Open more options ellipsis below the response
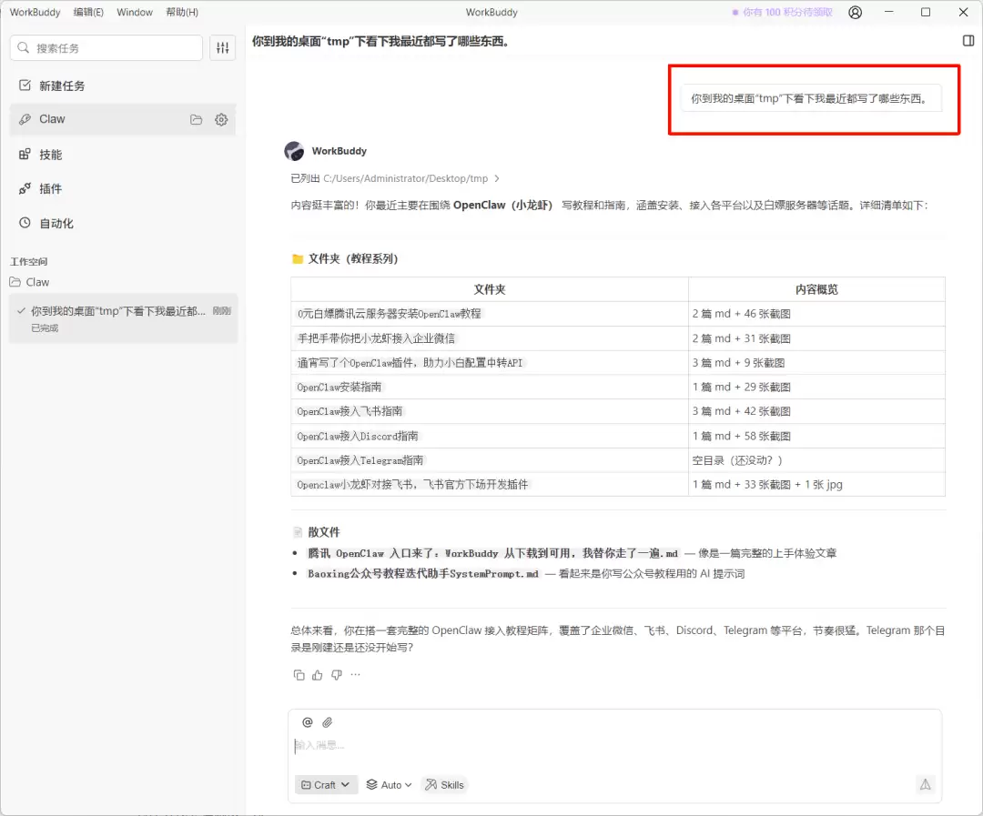The image size is (983, 816). click(356, 675)
